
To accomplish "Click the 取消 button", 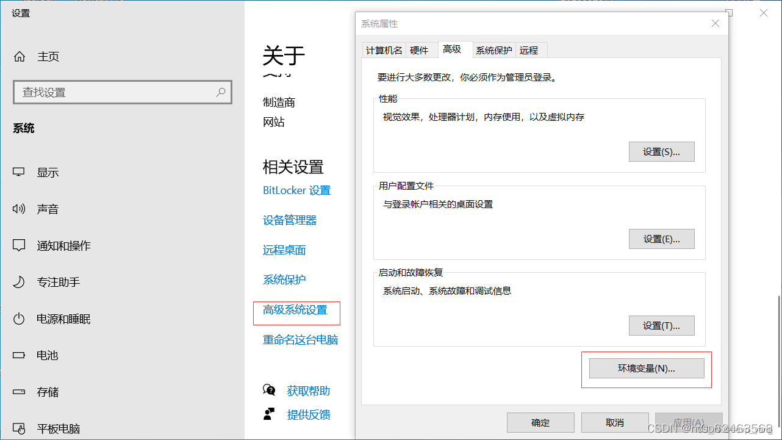I will tap(615, 422).
